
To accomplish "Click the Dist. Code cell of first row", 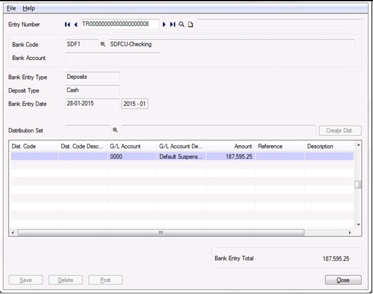I will (x=34, y=156).
